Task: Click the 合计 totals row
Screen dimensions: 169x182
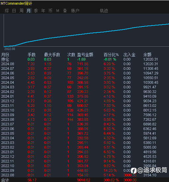Action: coord(84,180)
